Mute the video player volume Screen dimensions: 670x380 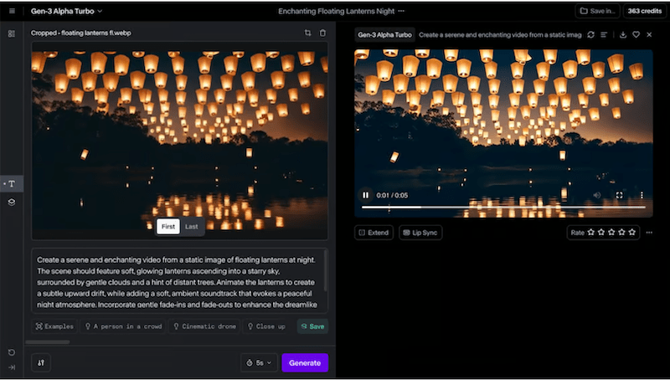click(597, 195)
